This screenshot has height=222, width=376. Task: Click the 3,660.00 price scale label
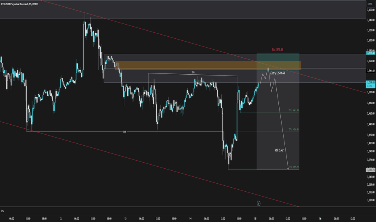click(x=371, y=10)
